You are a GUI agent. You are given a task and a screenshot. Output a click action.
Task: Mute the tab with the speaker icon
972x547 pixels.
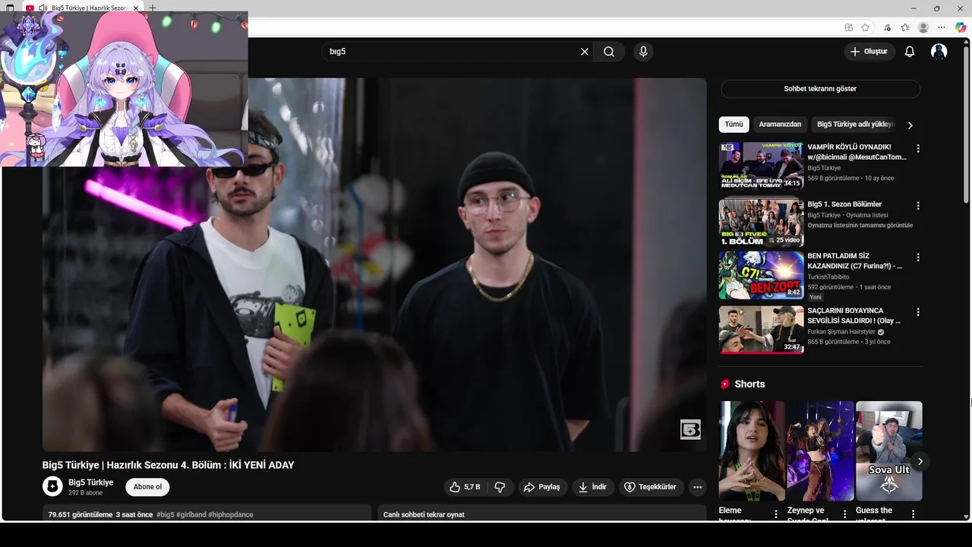click(x=43, y=8)
